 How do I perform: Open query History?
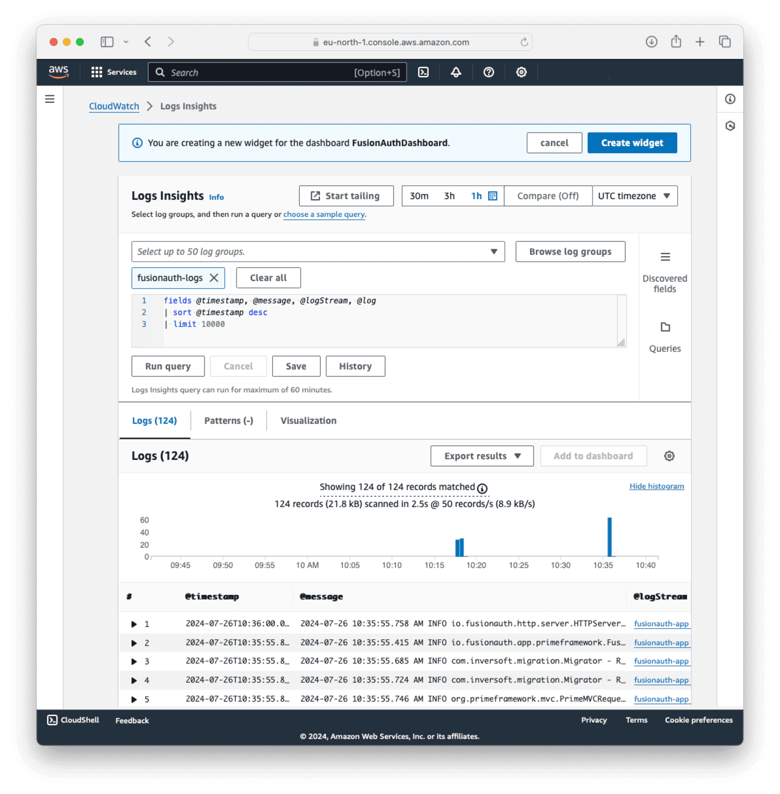(355, 366)
